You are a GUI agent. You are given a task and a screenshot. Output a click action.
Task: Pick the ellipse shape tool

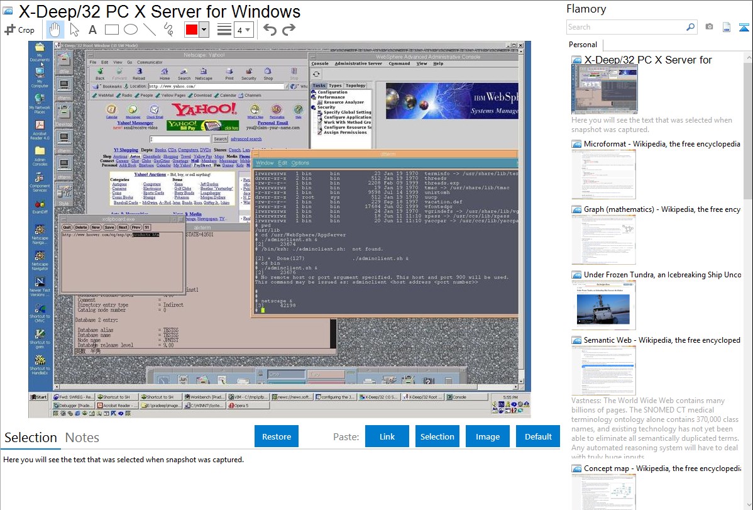pos(130,30)
